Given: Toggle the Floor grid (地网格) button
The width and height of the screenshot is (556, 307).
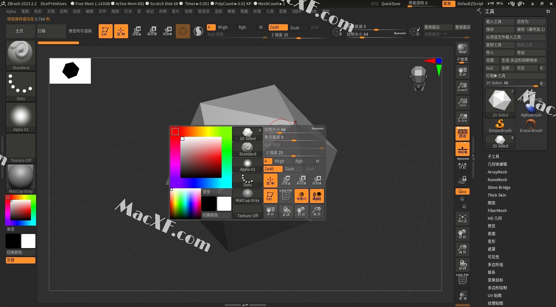Looking at the screenshot, I should point(463,149).
